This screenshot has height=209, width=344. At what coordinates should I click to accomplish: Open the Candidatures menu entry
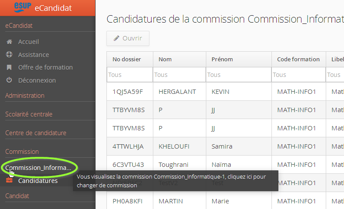pyautogui.click(x=38, y=181)
